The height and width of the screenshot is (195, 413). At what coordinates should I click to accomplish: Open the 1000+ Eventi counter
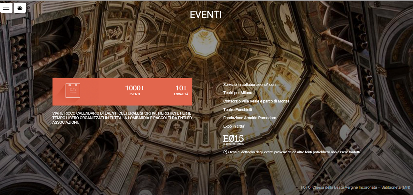[135, 90]
